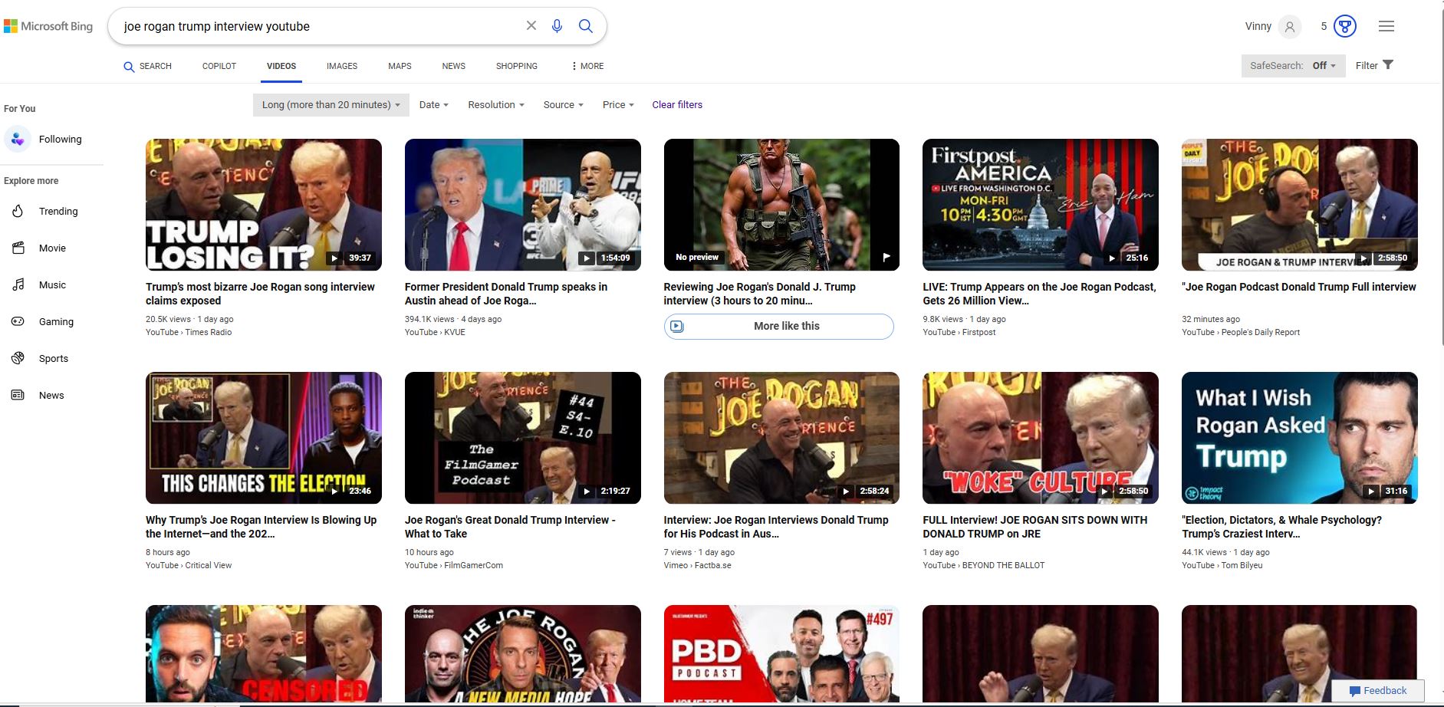Open 'Election, Dictators, & Whale Psychology' title

[x=1282, y=527]
